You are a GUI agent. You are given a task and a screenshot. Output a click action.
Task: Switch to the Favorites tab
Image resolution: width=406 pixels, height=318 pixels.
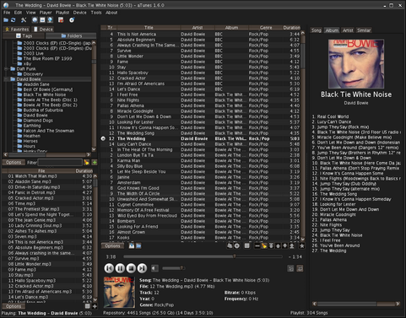pos(17,30)
